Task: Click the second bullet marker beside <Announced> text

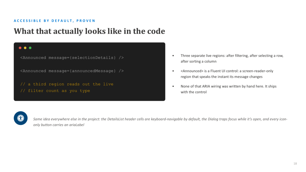Action: point(173,71)
